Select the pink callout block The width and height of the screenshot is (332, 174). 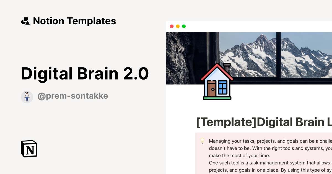pos(263,153)
